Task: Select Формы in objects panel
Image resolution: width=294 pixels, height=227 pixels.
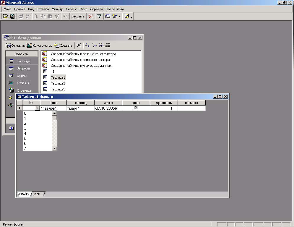Action: [x=22, y=76]
